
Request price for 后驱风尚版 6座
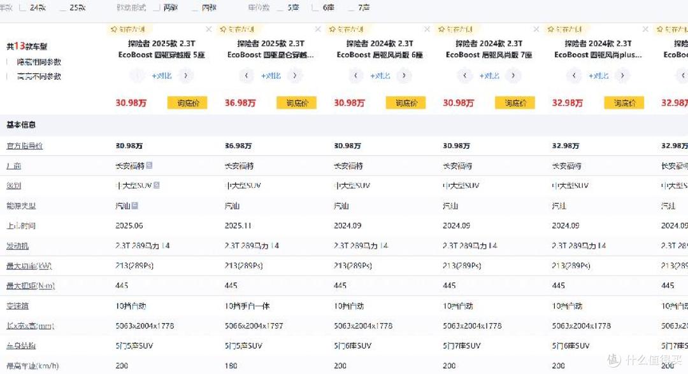click(406, 103)
